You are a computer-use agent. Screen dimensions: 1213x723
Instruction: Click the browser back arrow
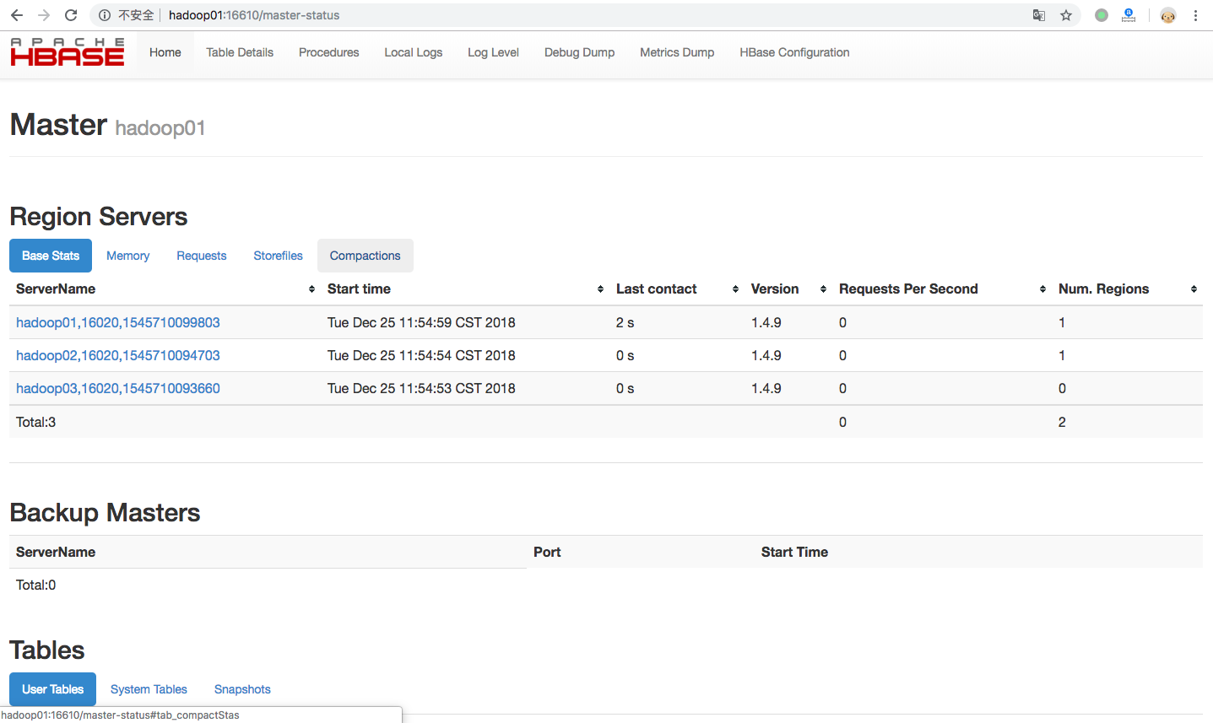coord(17,15)
